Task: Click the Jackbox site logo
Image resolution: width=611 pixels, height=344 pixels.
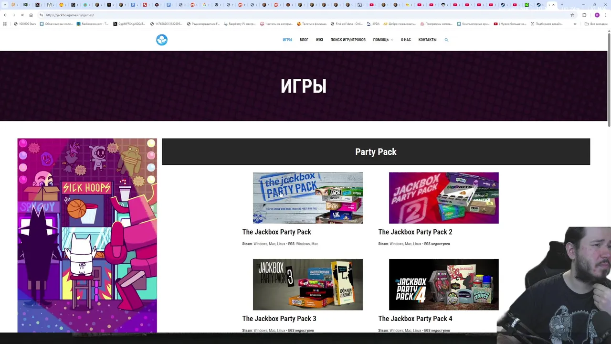Action: tap(162, 40)
